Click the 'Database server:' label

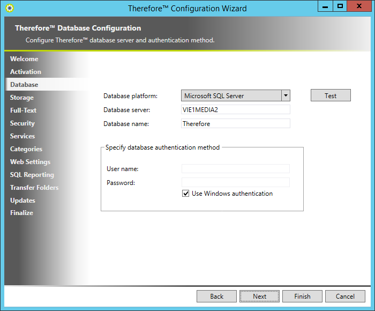[x=127, y=110]
